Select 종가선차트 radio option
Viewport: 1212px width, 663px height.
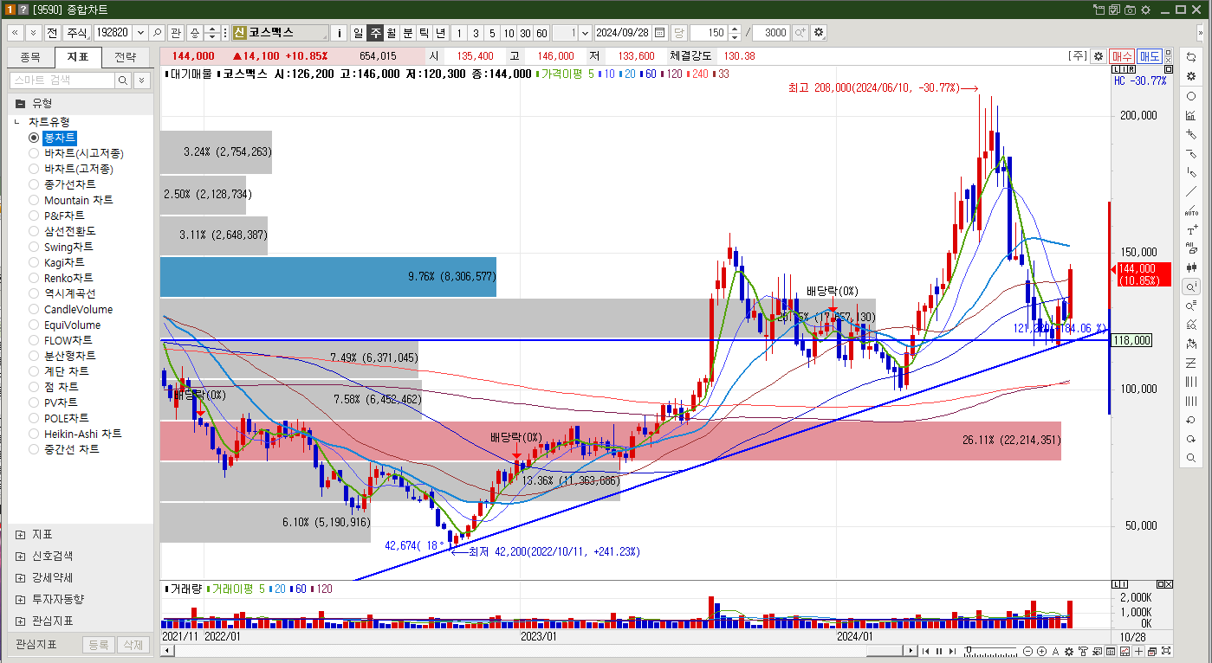(34, 184)
